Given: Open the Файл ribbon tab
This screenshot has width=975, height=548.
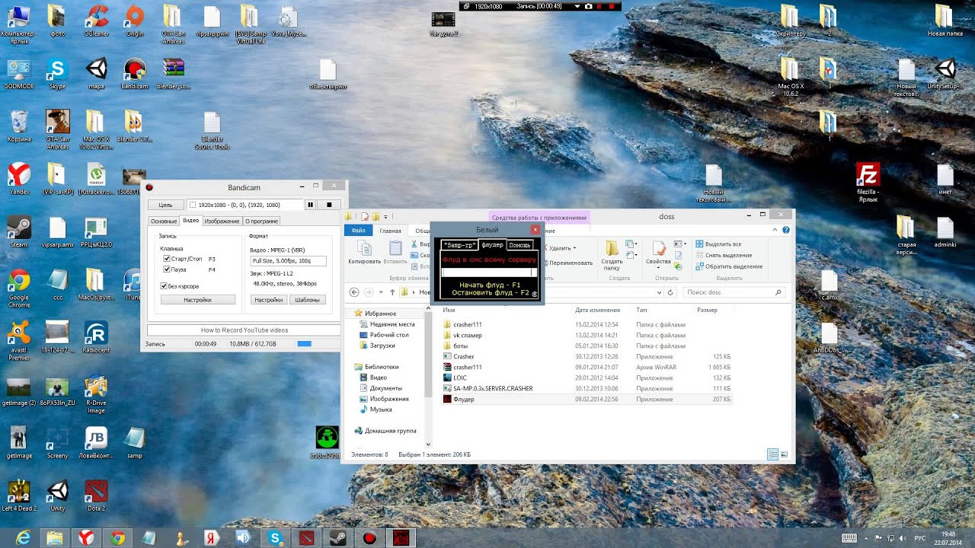Looking at the screenshot, I should (x=358, y=231).
